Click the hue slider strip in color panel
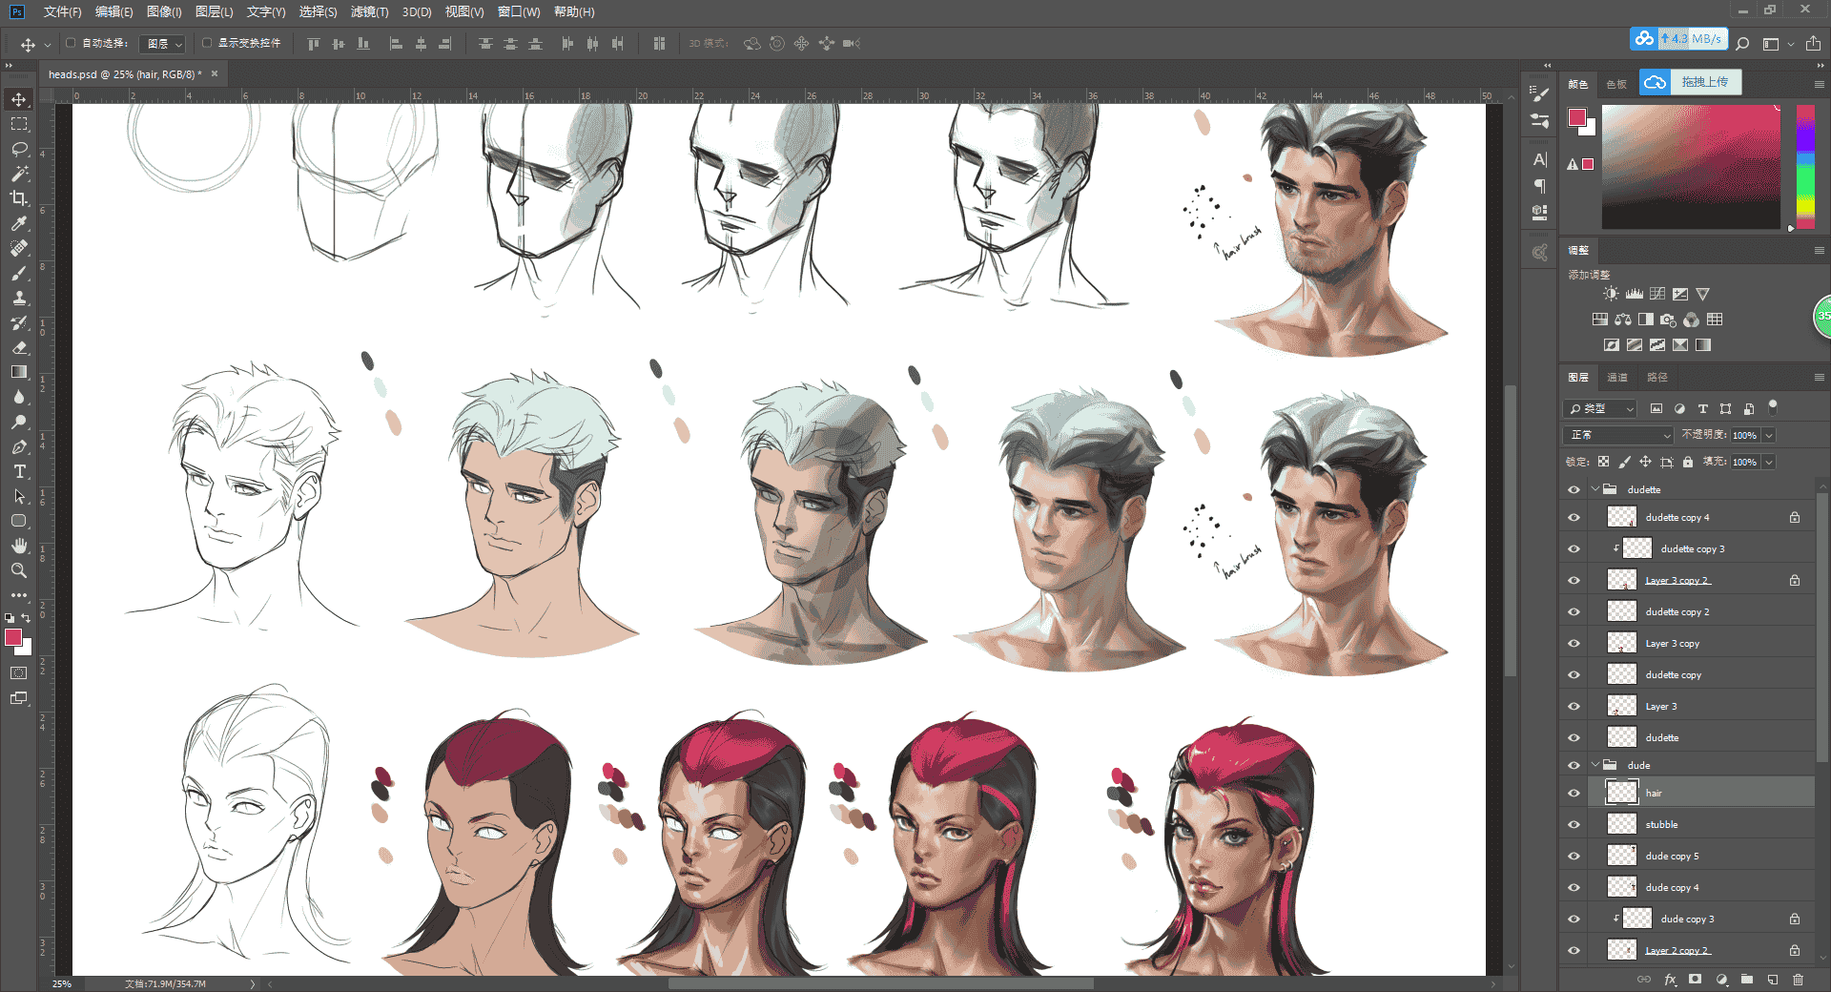Image resolution: width=1831 pixels, height=992 pixels. coord(1806,167)
